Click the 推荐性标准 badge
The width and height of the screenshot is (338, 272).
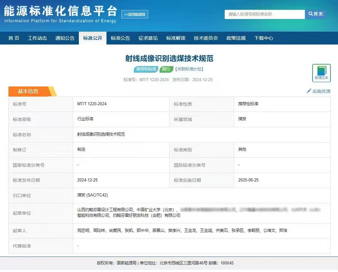146,69
